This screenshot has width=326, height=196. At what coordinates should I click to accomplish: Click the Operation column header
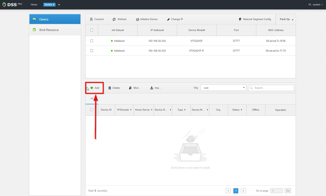tap(280, 110)
